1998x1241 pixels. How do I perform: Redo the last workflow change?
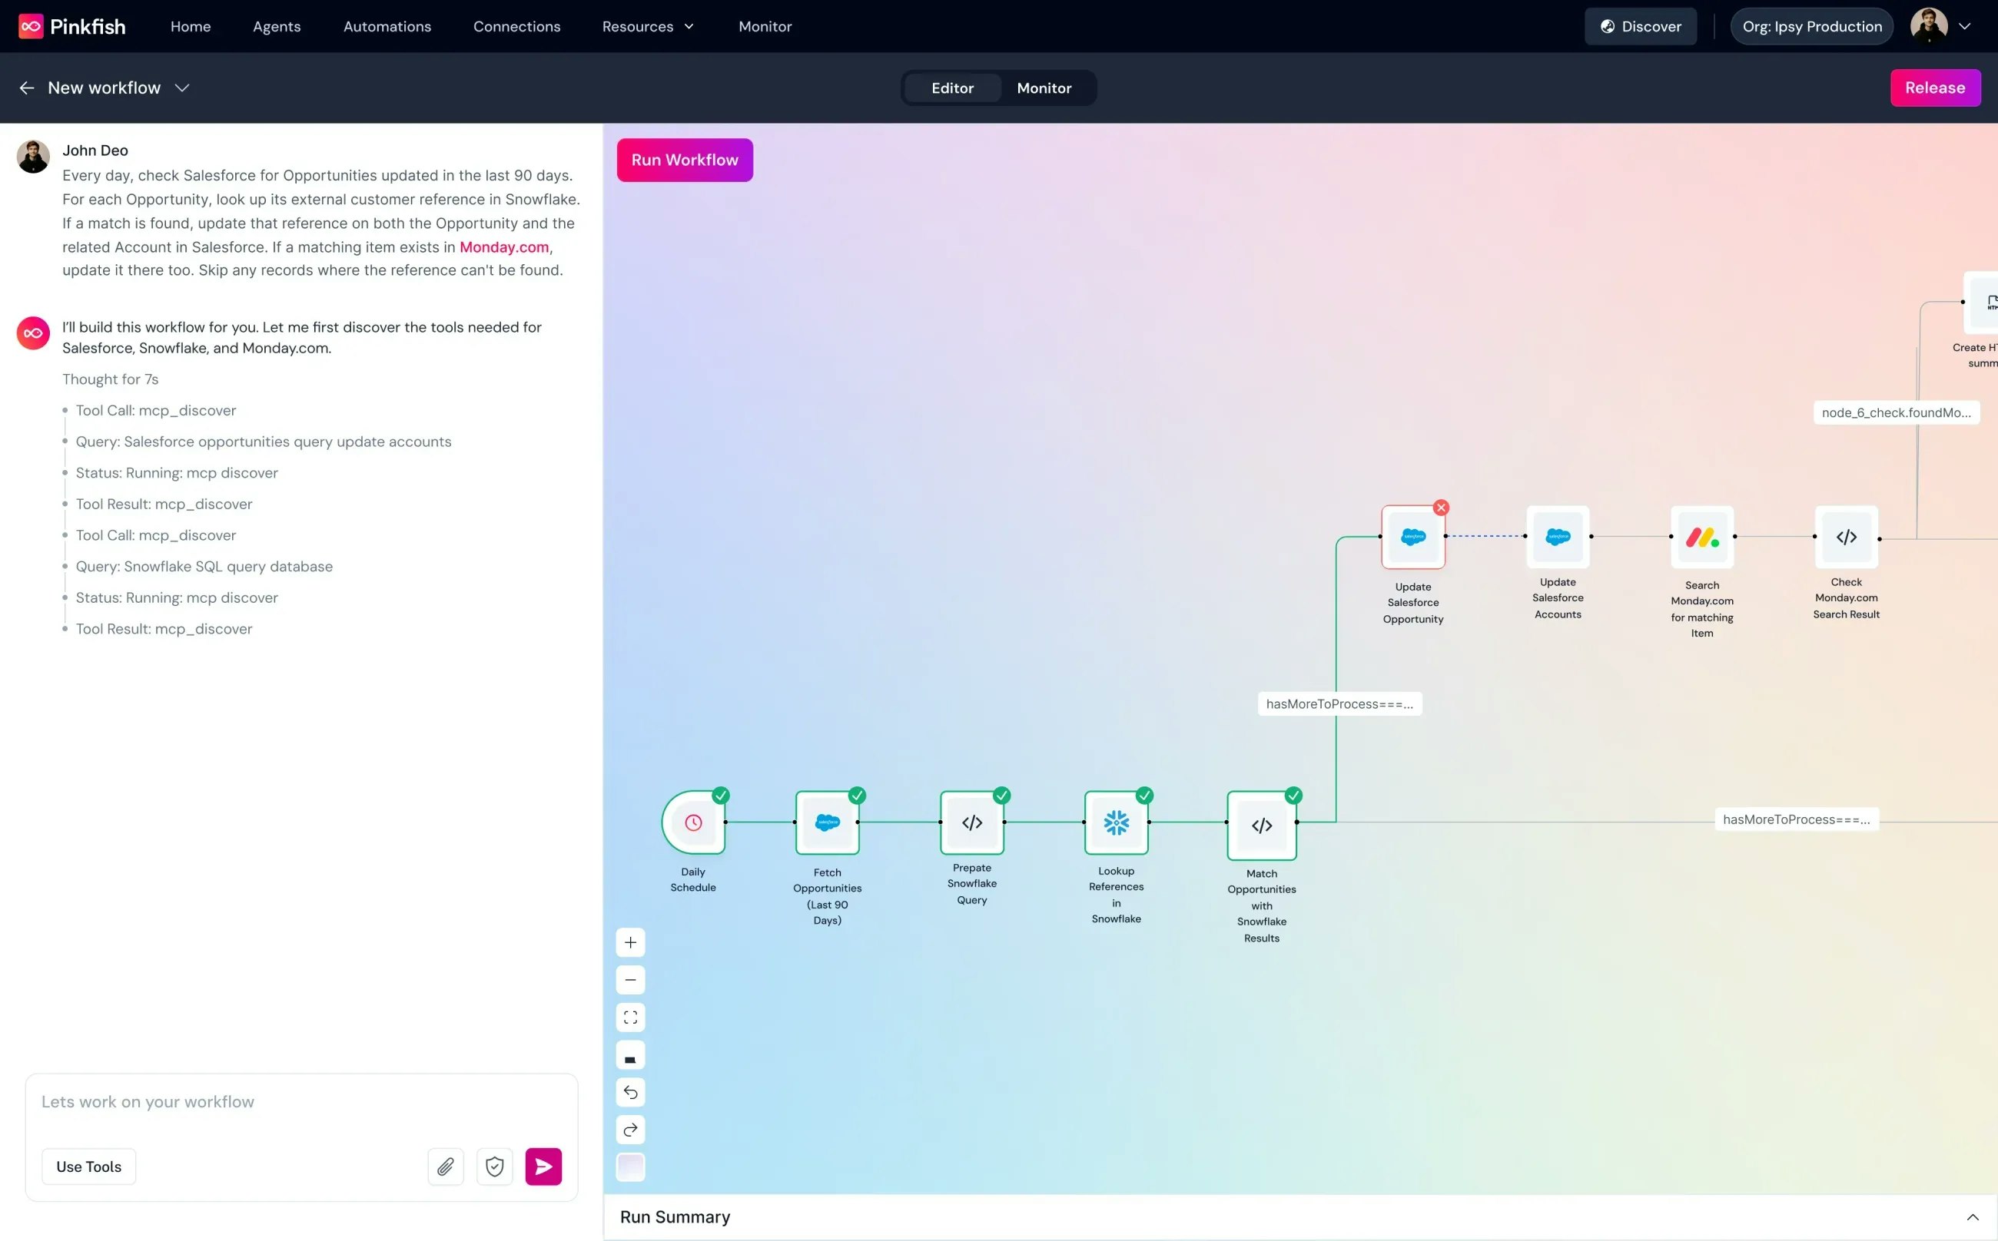pyautogui.click(x=630, y=1130)
